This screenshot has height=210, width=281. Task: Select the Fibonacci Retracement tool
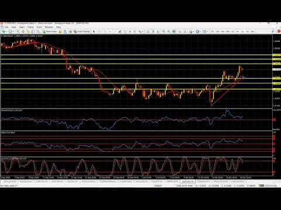(125, 32)
